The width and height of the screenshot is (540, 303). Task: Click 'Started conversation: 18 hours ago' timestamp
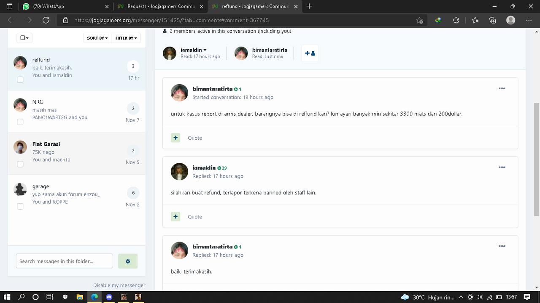pos(233,97)
